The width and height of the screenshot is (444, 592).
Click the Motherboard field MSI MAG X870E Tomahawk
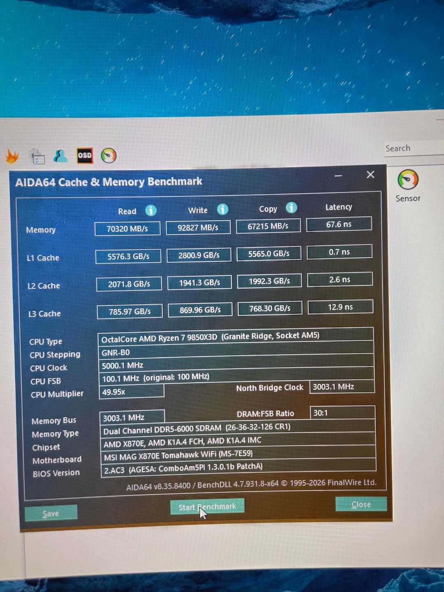[x=238, y=455]
